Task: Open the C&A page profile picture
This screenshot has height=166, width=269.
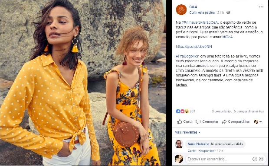Action: [x=181, y=10]
